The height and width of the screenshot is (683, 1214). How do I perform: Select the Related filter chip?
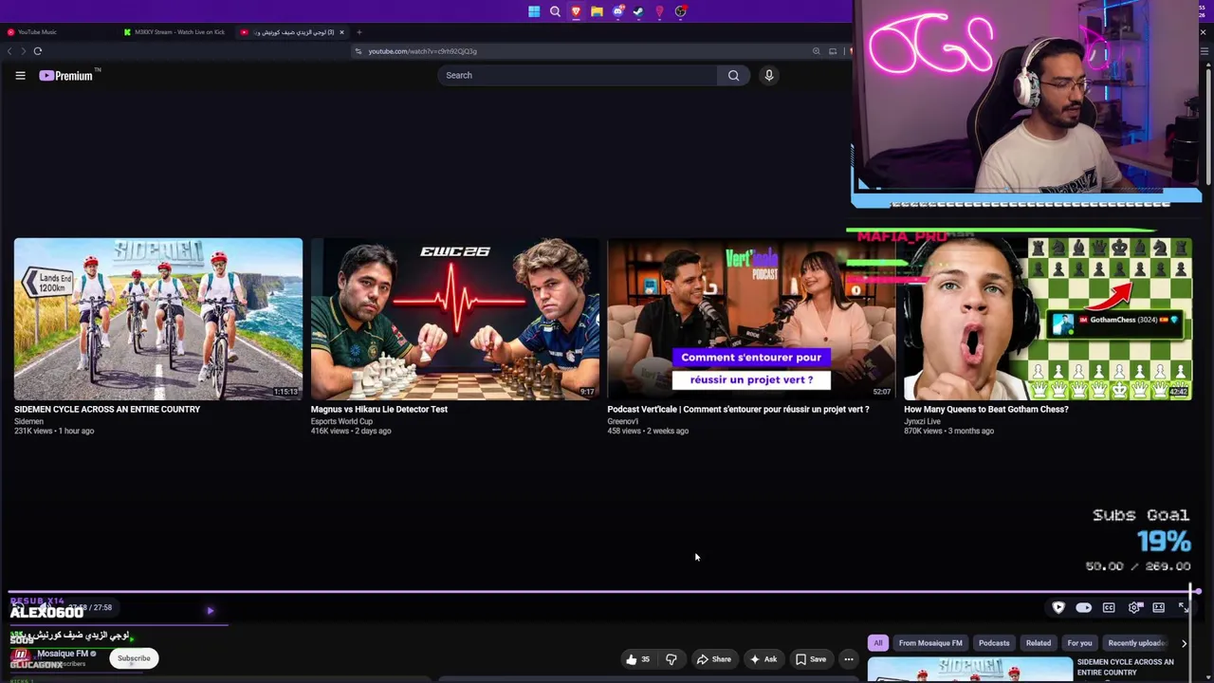coord(1039,643)
